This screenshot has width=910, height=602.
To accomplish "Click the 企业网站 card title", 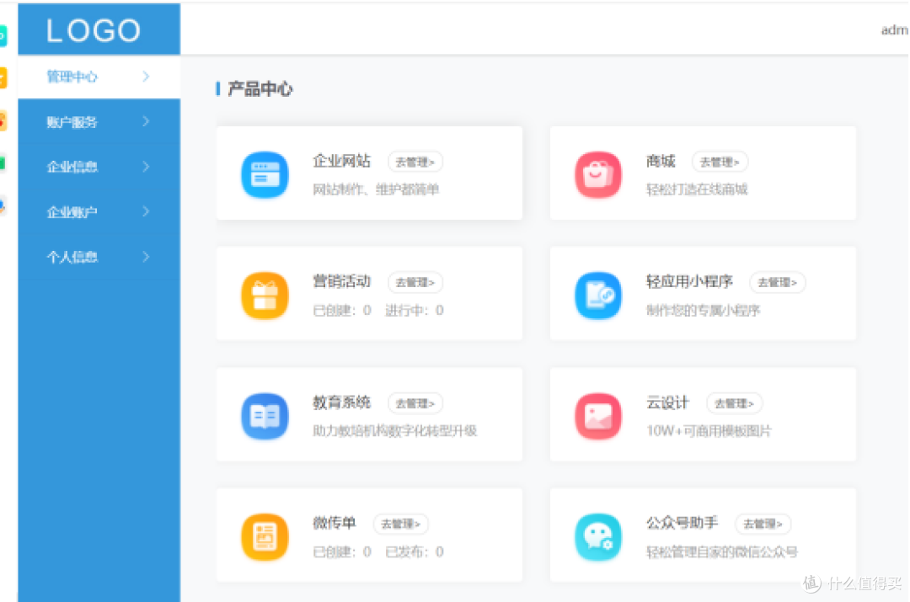I will click(x=342, y=161).
